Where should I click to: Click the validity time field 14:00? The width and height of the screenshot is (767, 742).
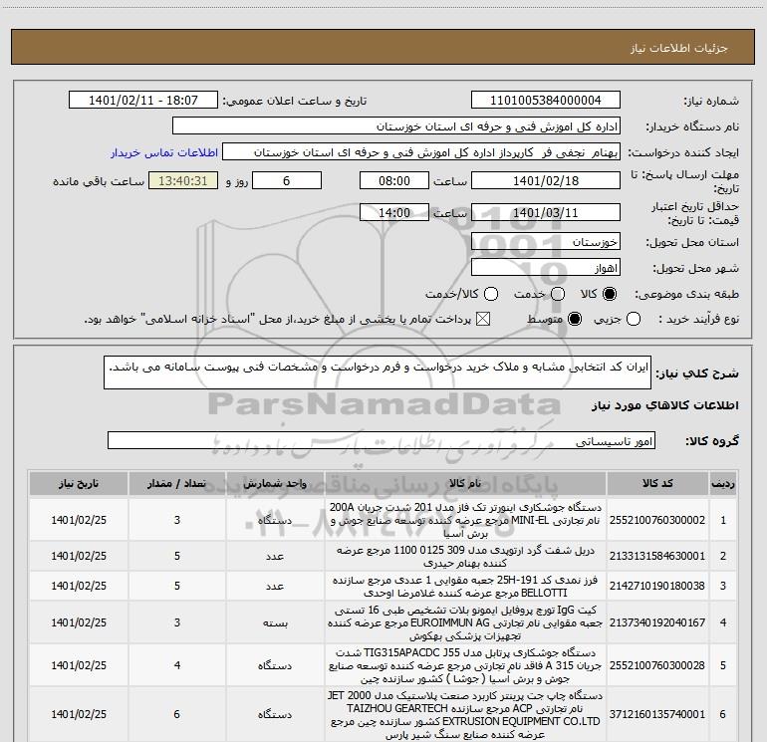[x=394, y=213]
